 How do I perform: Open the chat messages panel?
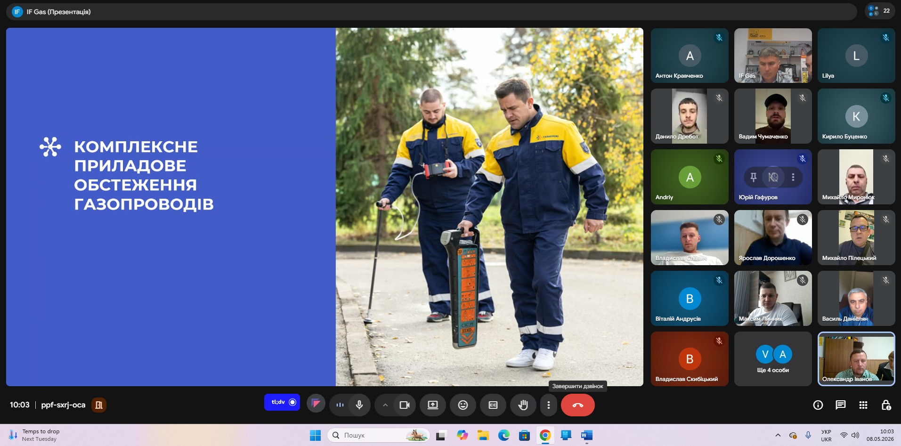pyautogui.click(x=841, y=405)
